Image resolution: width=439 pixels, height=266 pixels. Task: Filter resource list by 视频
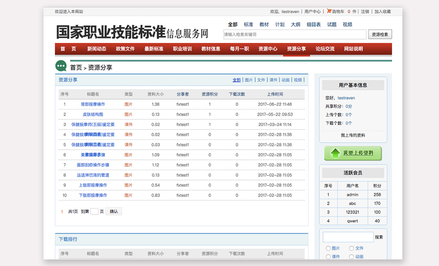[x=298, y=80]
